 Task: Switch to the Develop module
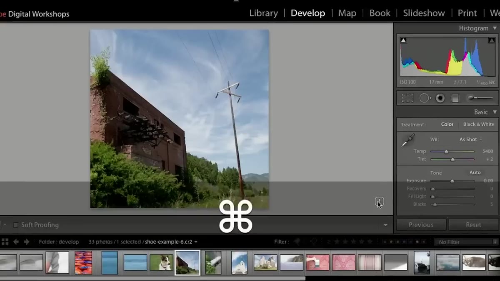pos(307,13)
